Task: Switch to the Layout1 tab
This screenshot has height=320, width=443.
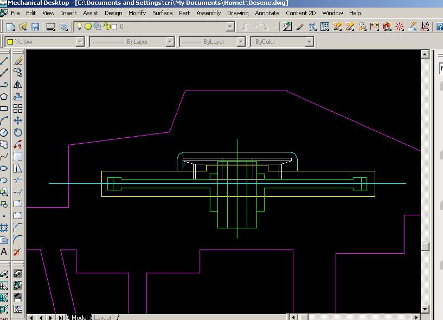Action: (x=104, y=317)
